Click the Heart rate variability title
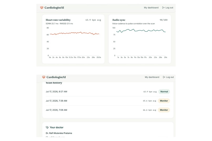 pyautogui.click(x=58, y=20)
